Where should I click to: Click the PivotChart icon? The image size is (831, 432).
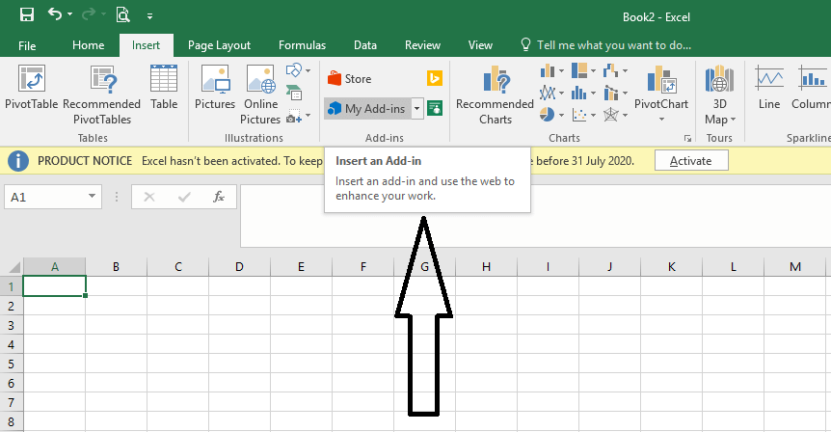click(661, 79)
